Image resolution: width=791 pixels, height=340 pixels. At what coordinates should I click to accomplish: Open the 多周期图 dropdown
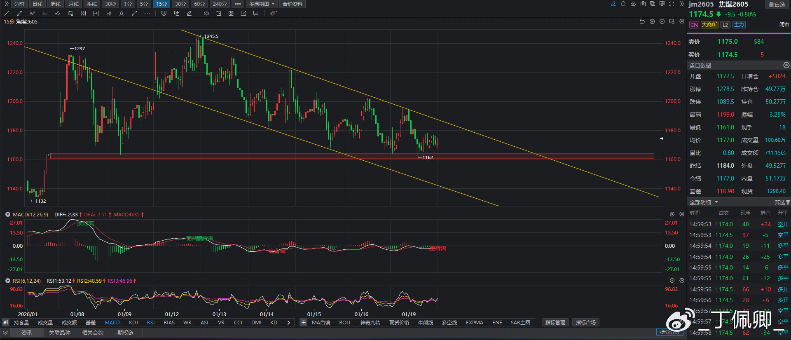click(262, 4)
